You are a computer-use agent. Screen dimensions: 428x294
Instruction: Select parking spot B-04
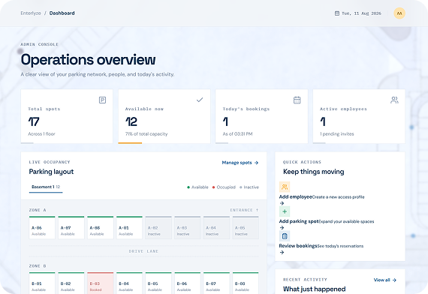pyautogui.click(x=129, y=283)
